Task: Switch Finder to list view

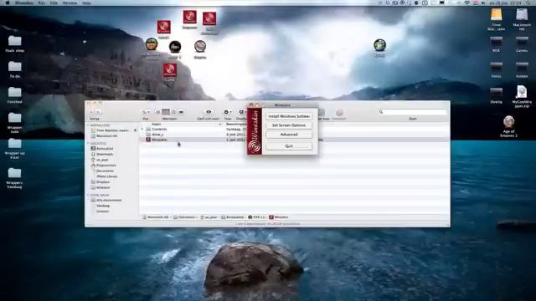Action: pyautogui.click(x=166, y=112)
